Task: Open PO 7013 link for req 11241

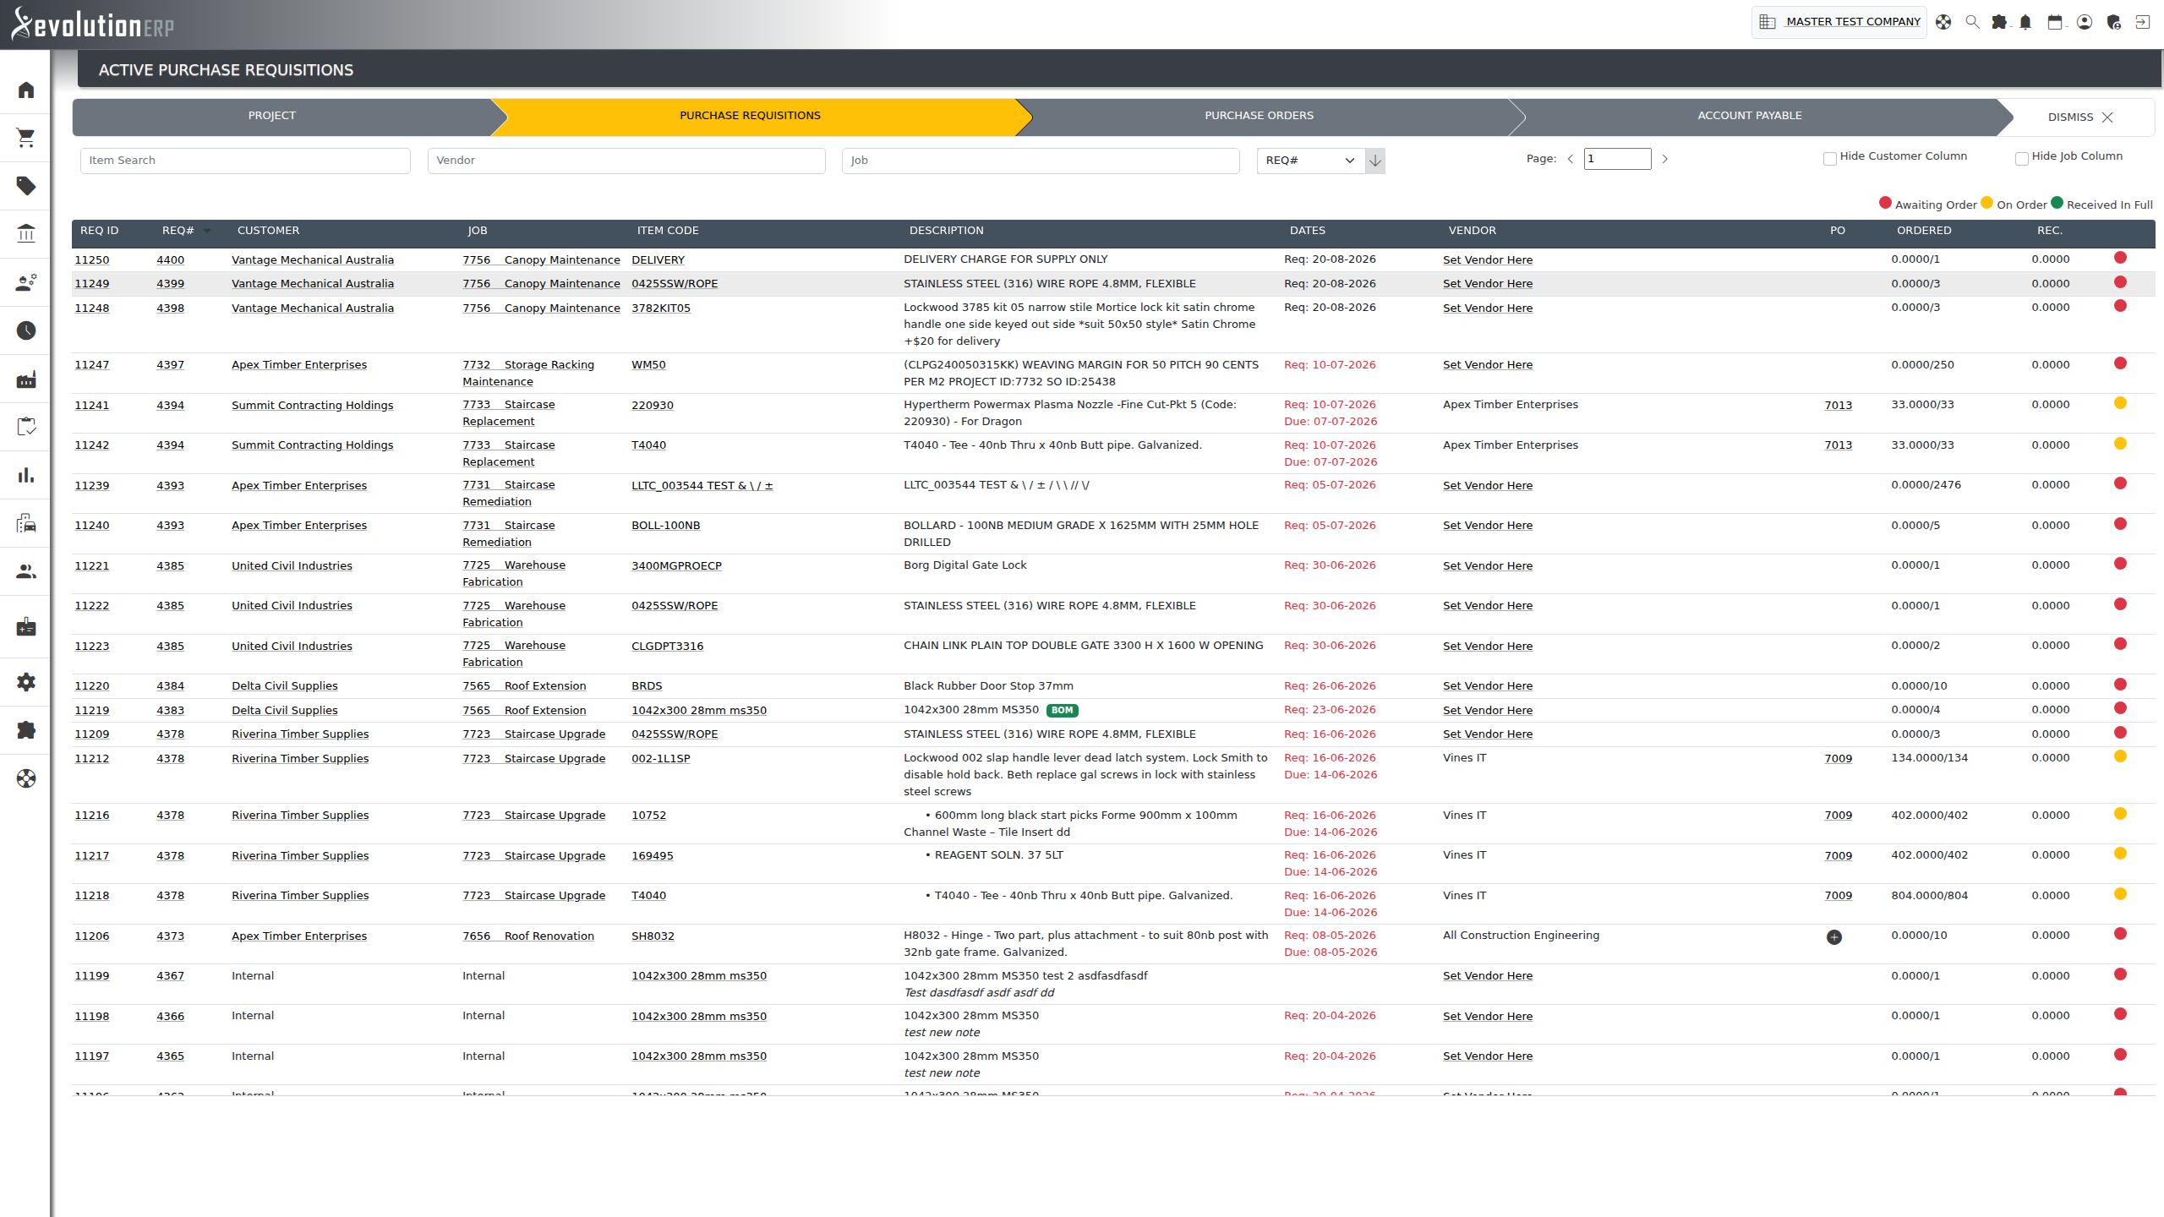Action: click(x=1838, y=406)
